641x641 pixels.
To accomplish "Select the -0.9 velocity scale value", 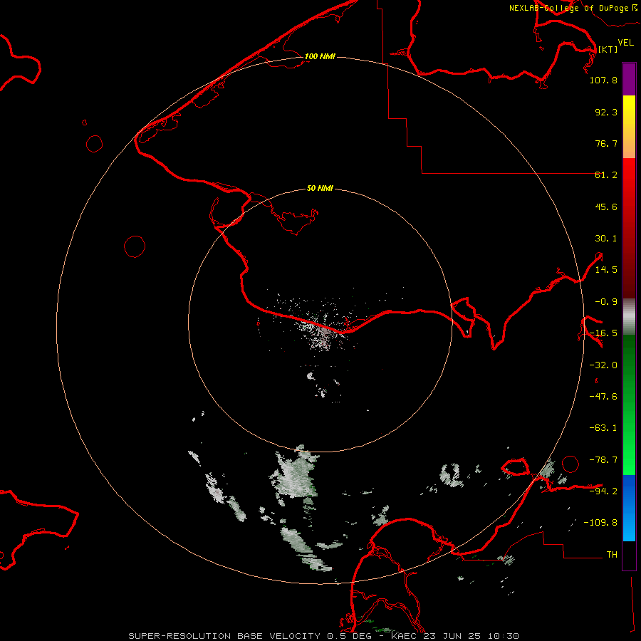I will (x=606, y=302).
